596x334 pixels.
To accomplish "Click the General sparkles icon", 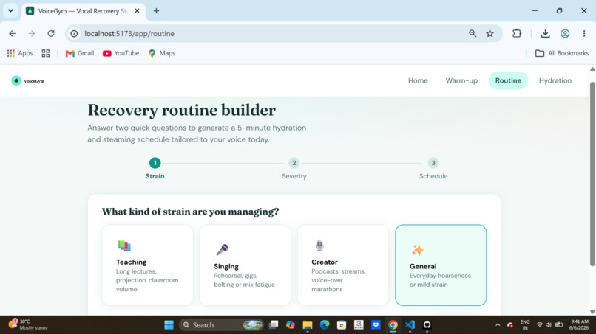I will point(417,250).
